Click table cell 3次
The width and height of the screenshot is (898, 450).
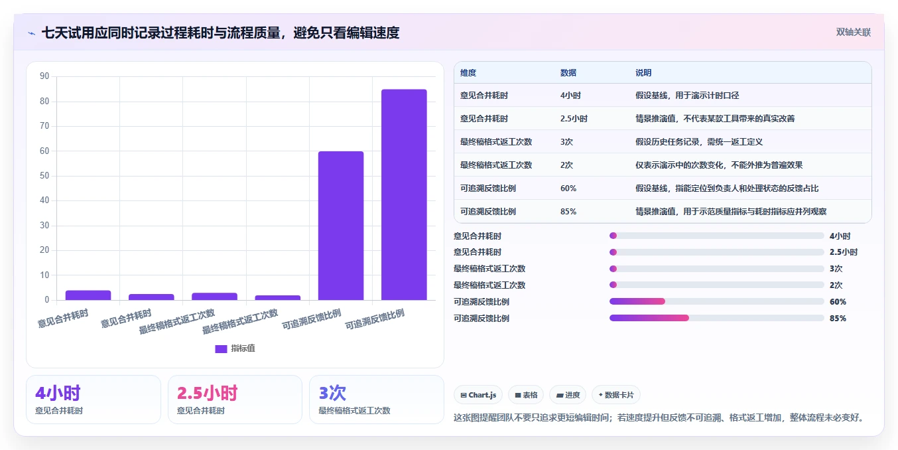567,142
